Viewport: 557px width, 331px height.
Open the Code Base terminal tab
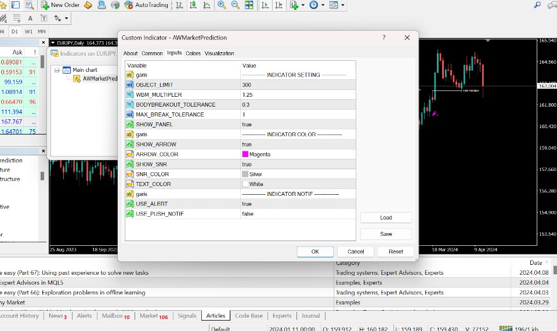pyautogui.click(x=249, y=316)
